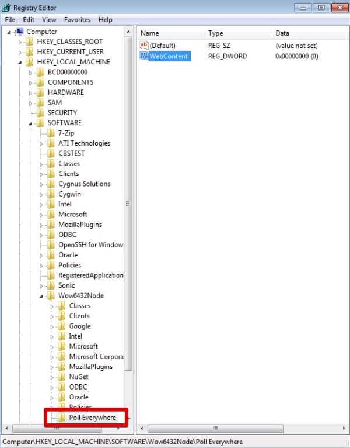Expand the HKEY_CURRENT_USER node
The width and height of the screenshot is (350, 448).
20,53
